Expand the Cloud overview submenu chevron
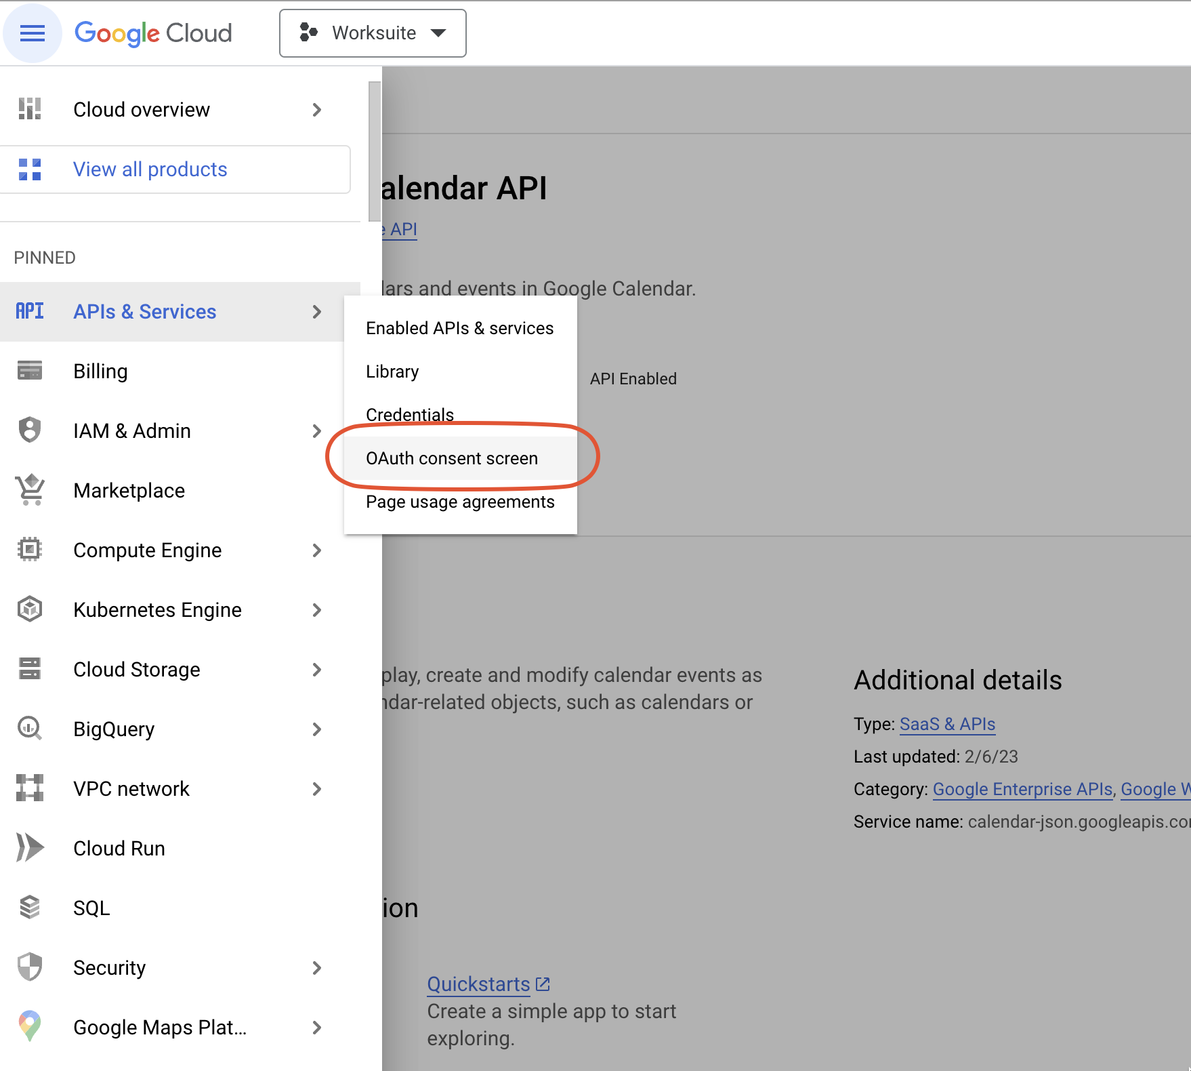 click(316, 110)
